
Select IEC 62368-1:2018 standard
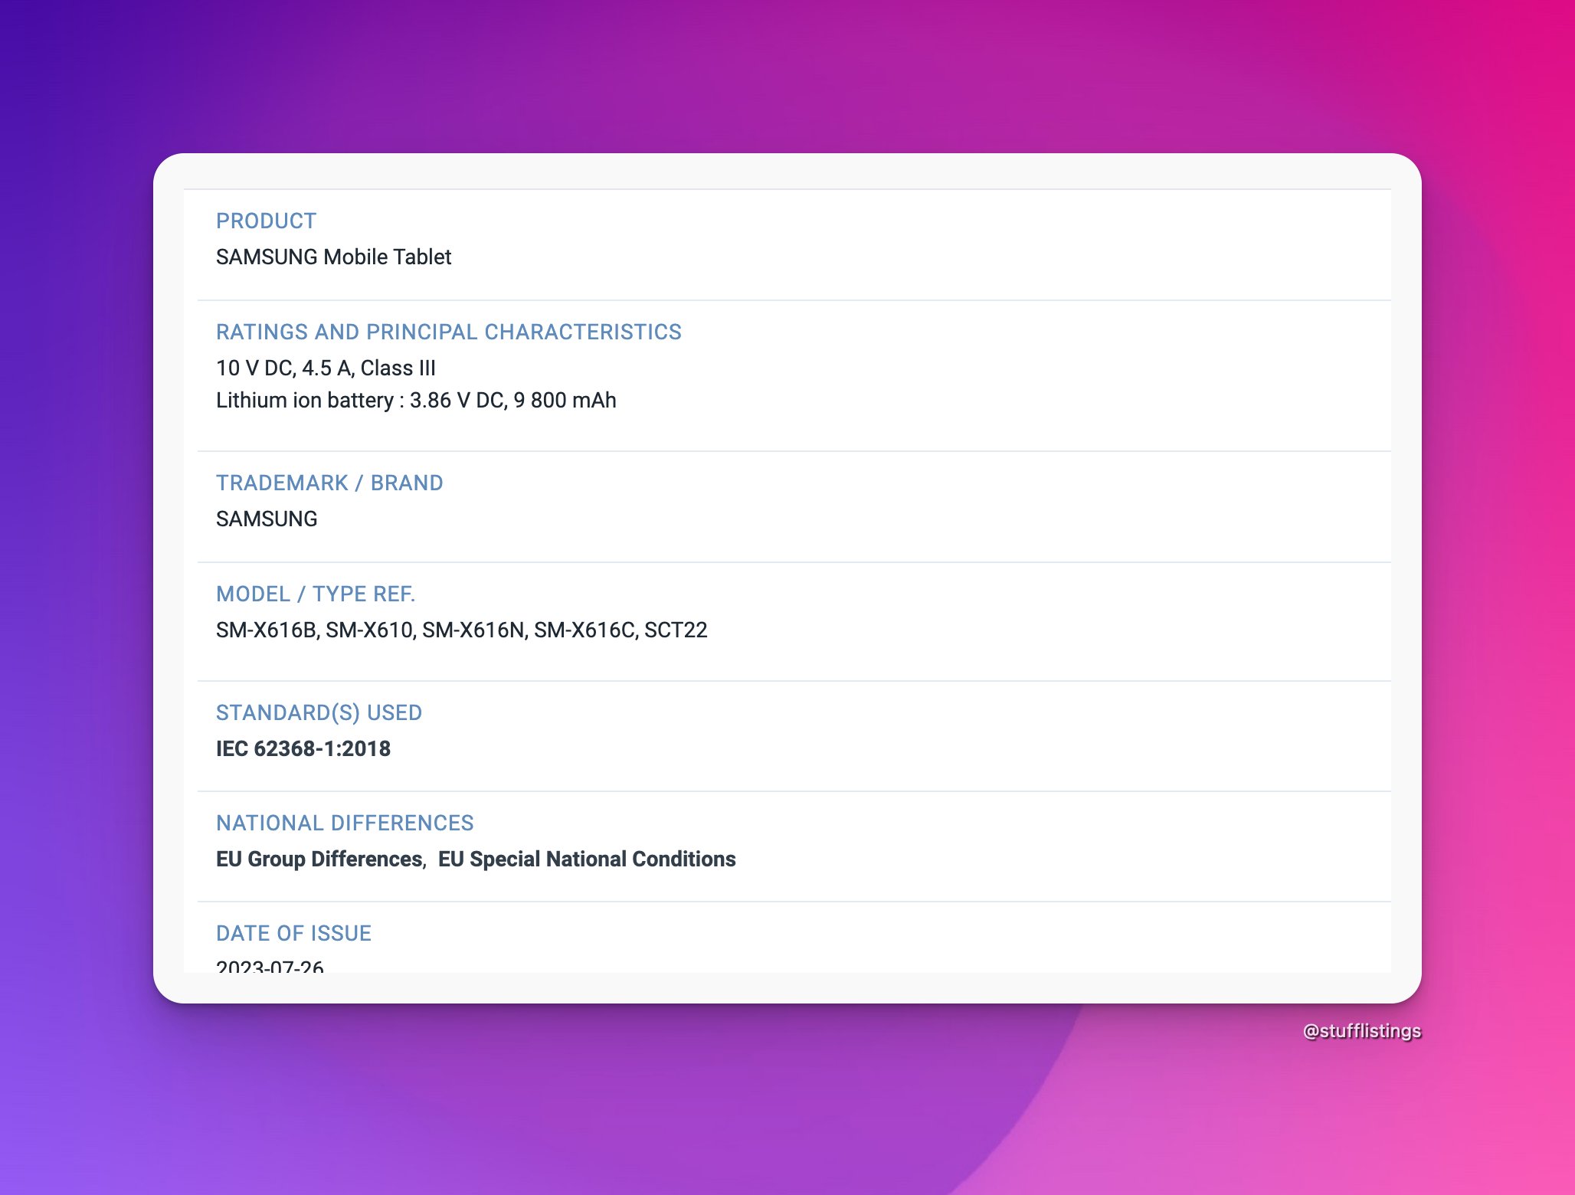(303, 749)
